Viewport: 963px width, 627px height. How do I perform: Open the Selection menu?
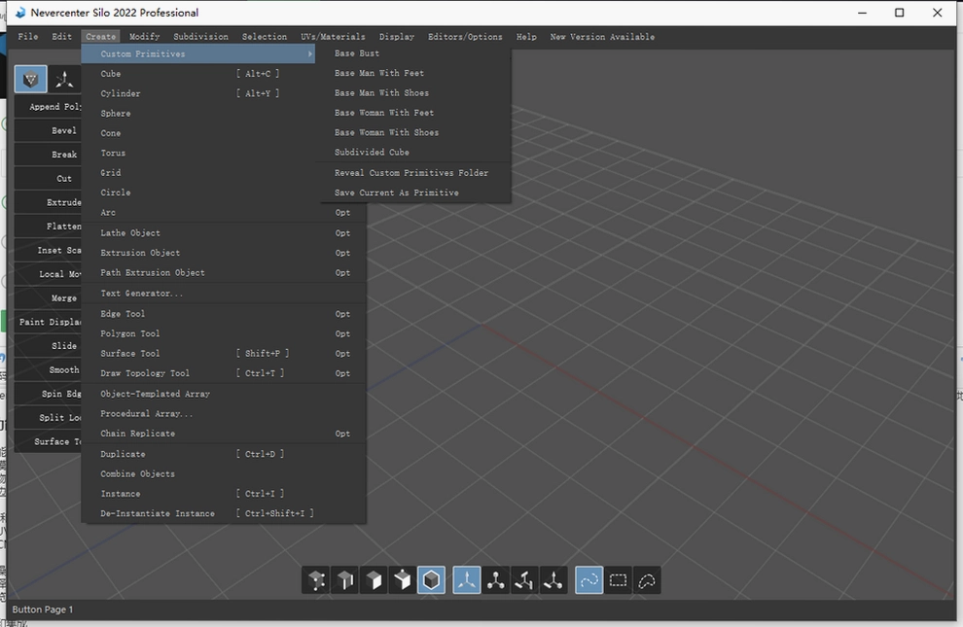coord(264,37)
